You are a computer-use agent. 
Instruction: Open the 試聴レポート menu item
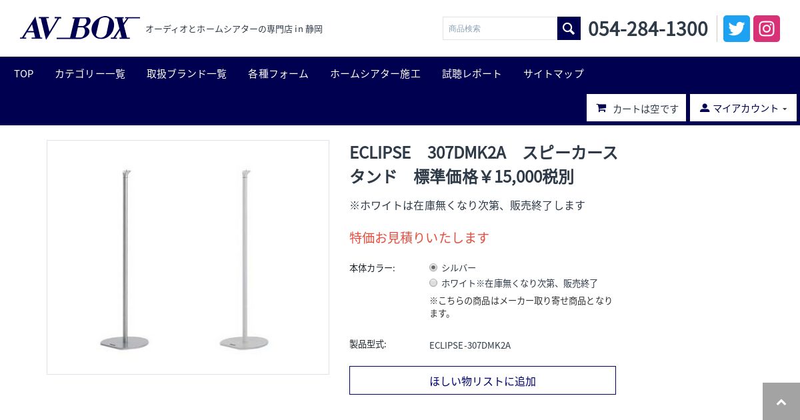pyautogui.click(x=472, y=73)
